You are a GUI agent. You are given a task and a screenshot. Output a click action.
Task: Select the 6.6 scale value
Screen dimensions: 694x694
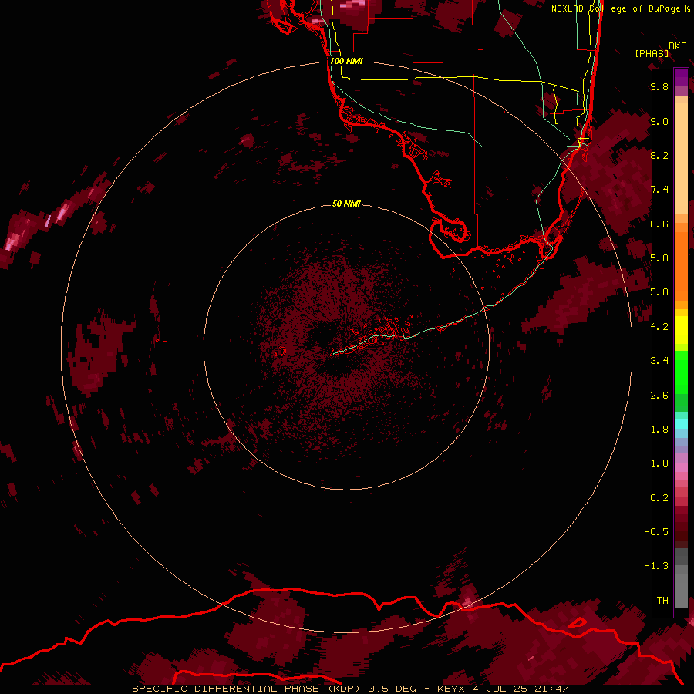659,224
